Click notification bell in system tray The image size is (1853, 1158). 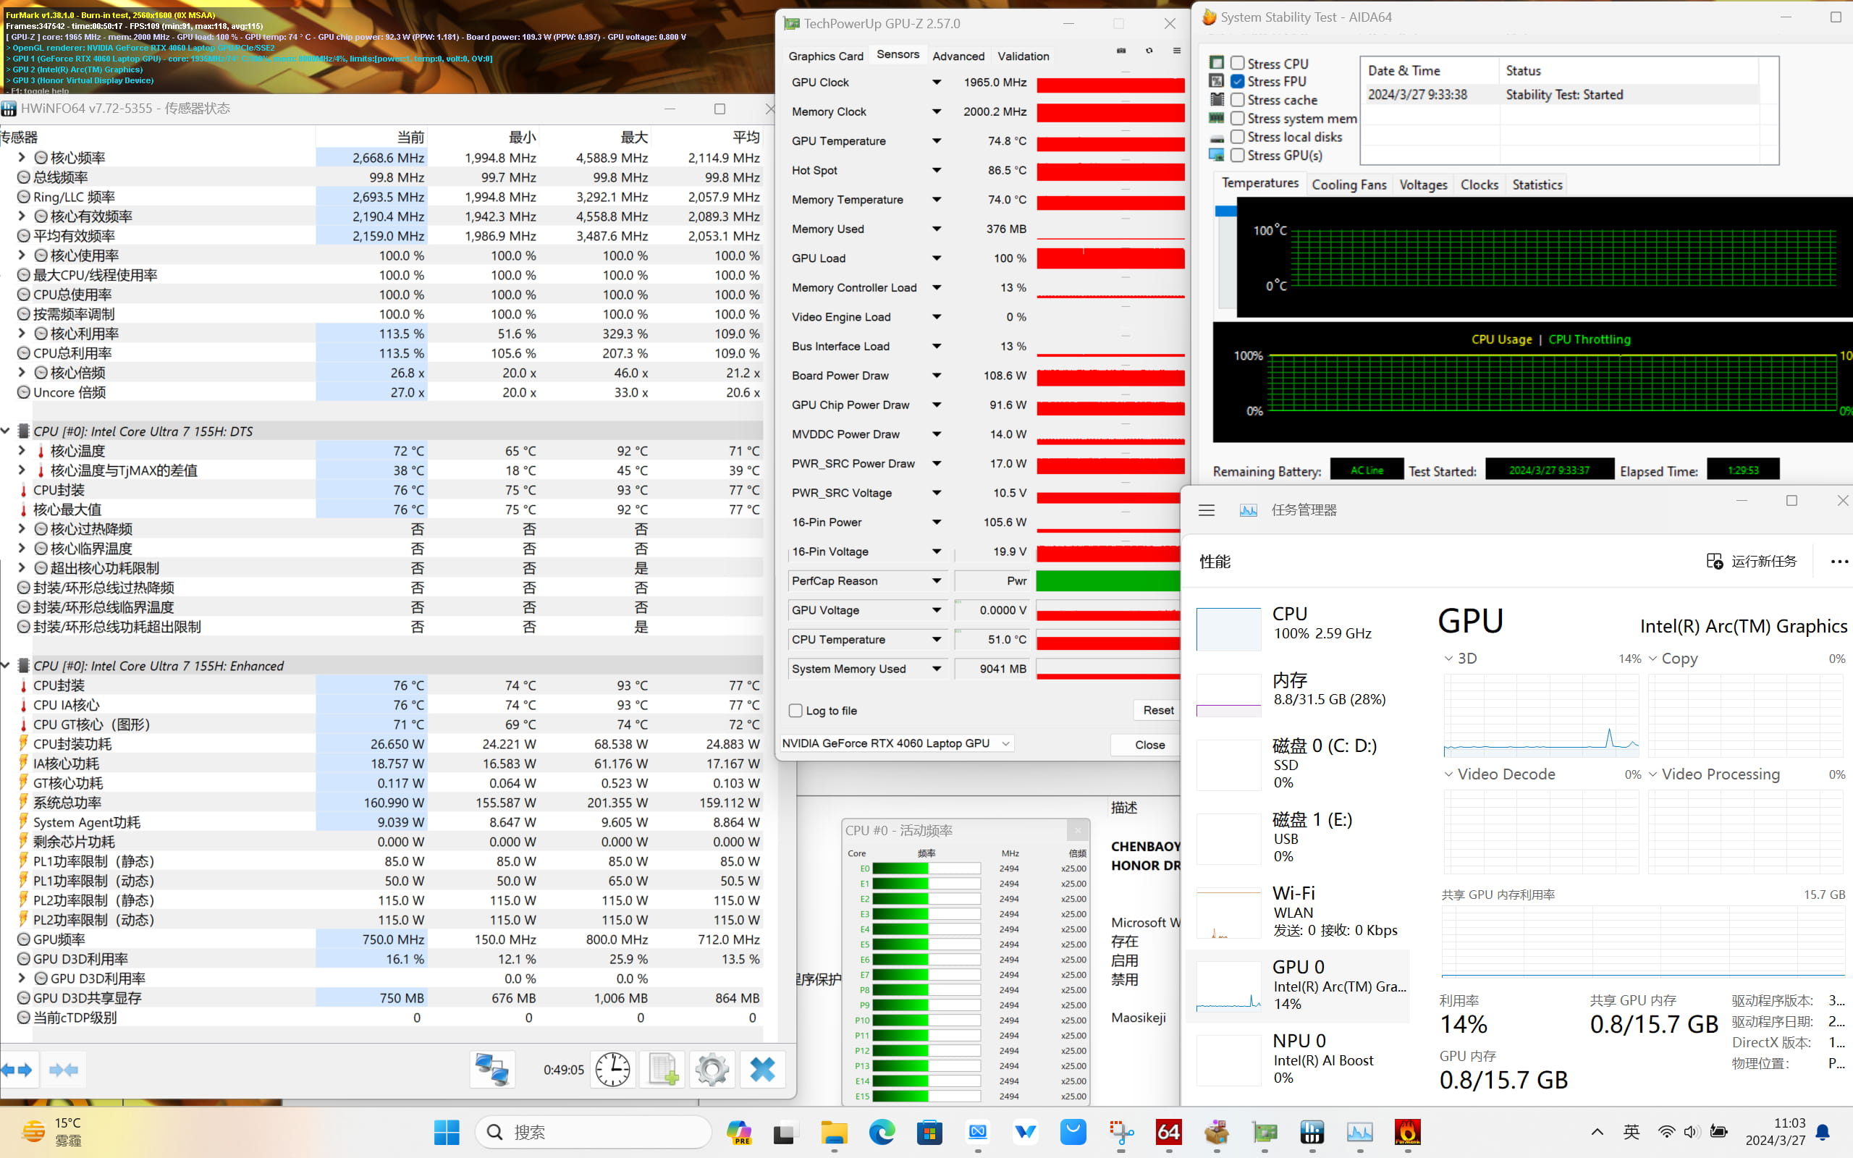[x=1823, y=1132]
